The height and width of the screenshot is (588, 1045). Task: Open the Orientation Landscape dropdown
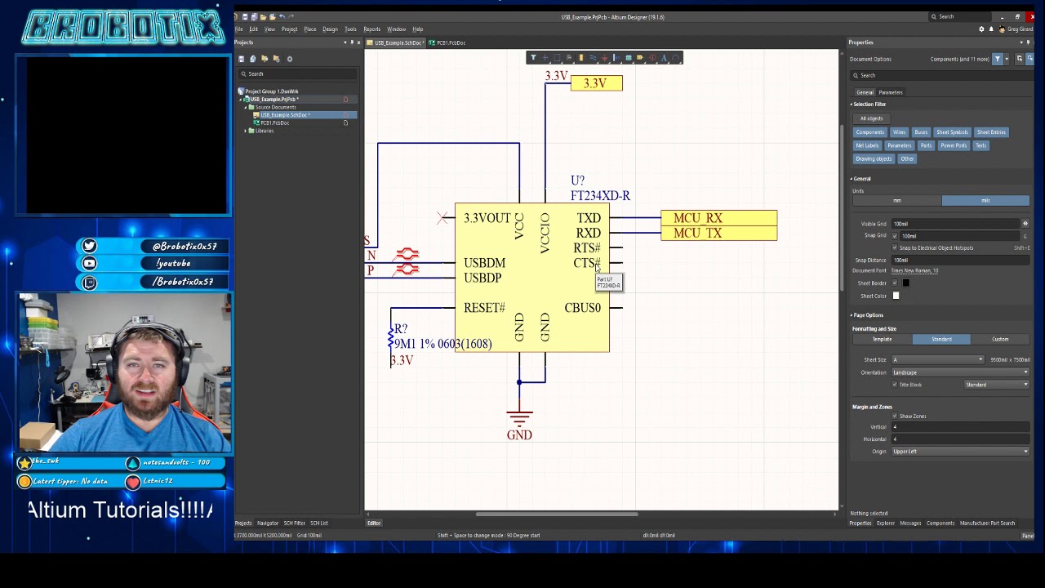pos(960,372)
